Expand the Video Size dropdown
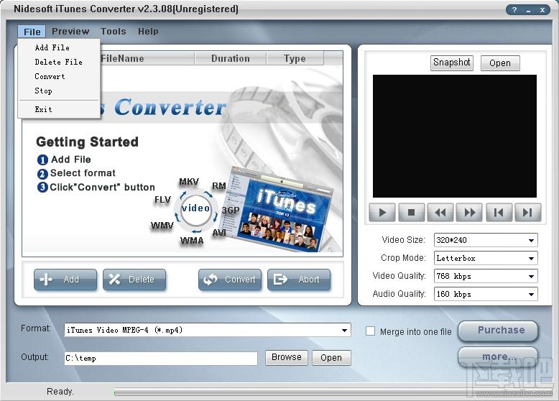This screenshot has height=401, width=559. click(531, 241)
